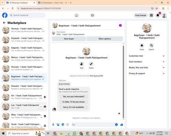Click the Facebook logo
Image resolution: width=171 pixels, height=136 pixels.
[5, 15]
